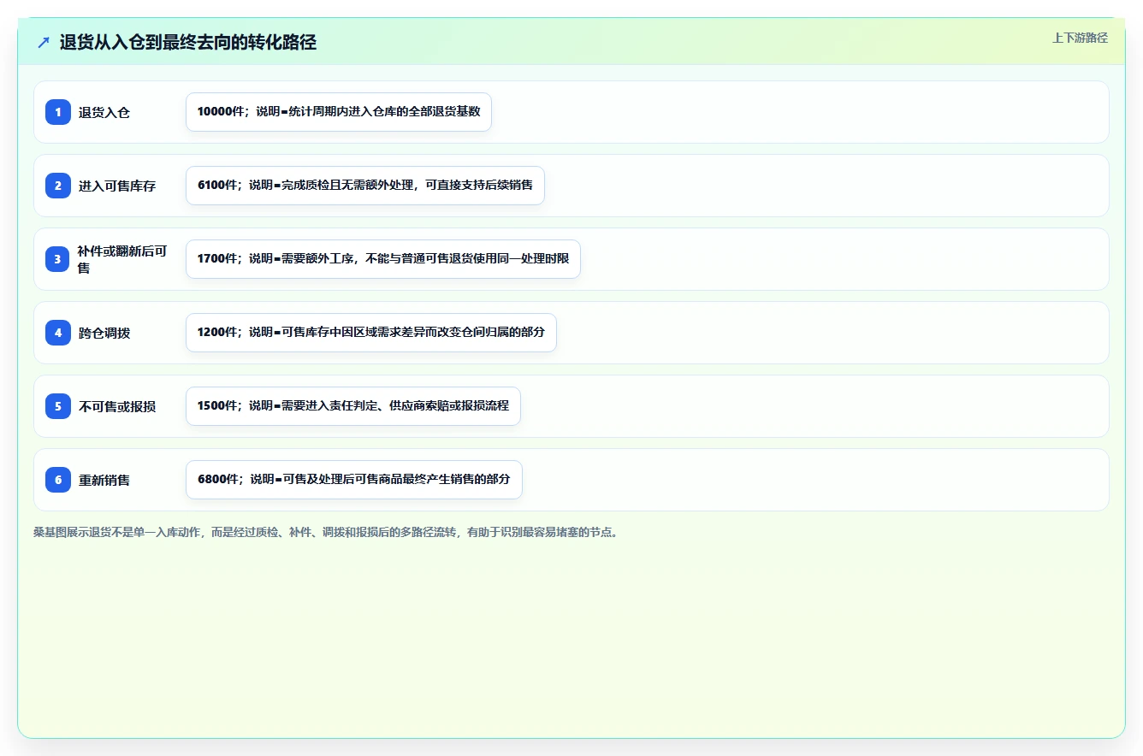Click the step 4 number badge
The image size is (1143, 756).
pos(58,333)
